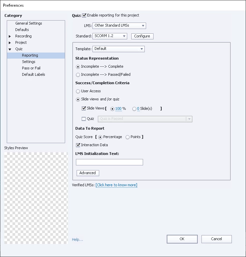Confirm with the OK button
This screenshot has width=246, height=257.
(x=182, y=239)
